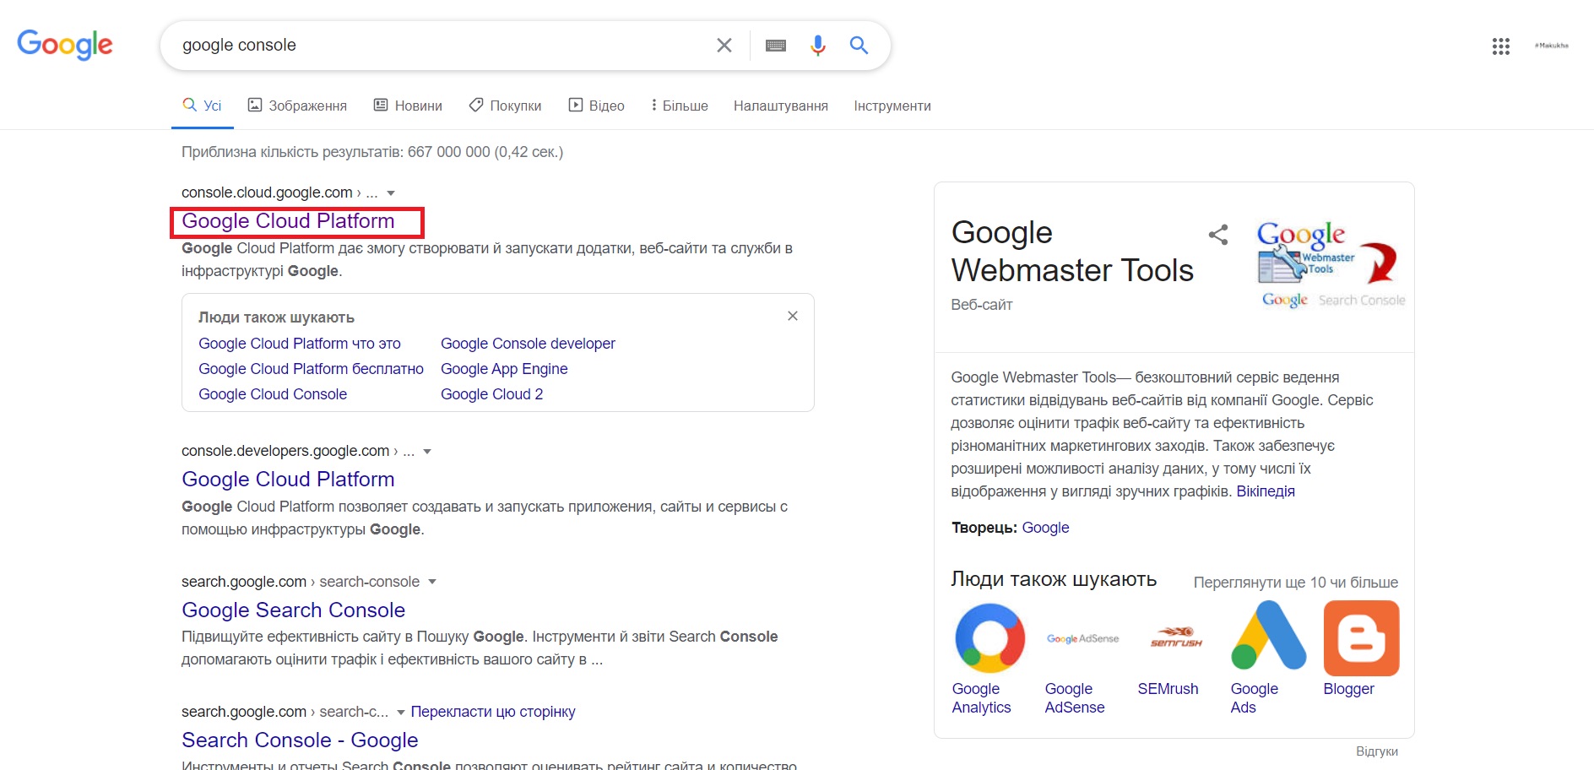This screenshot has width=1594, height=770.
Task: Search 'Google Console developer' suggestion
Action: (x=528, y=344)
